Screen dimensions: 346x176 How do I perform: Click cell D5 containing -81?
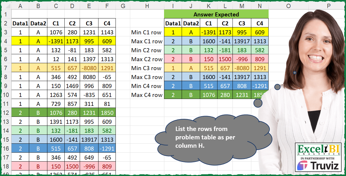coord(72,50)
